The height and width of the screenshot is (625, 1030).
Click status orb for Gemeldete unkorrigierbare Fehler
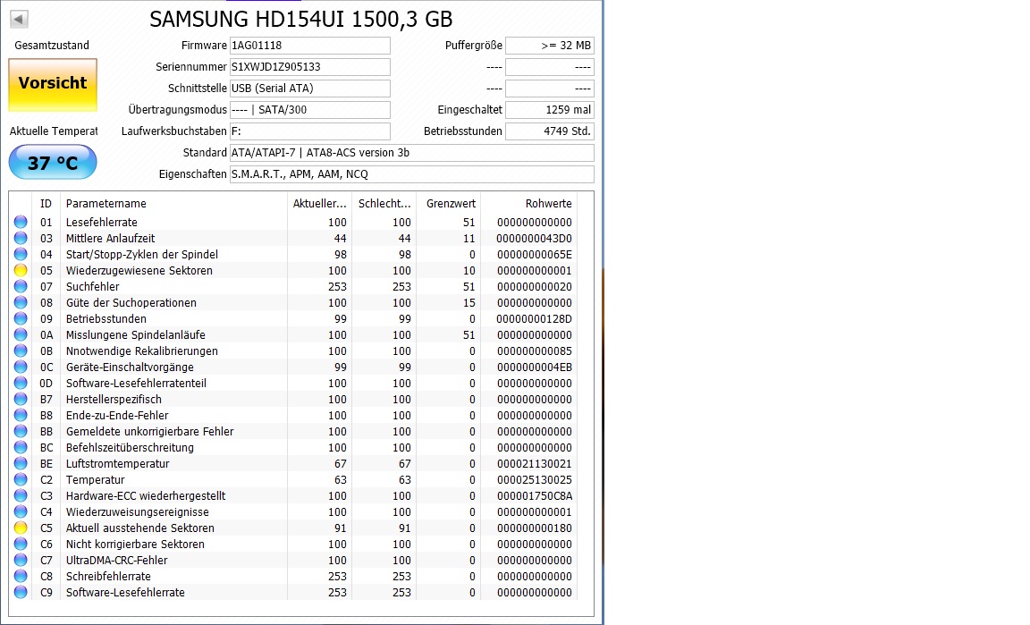coord(21,431)
